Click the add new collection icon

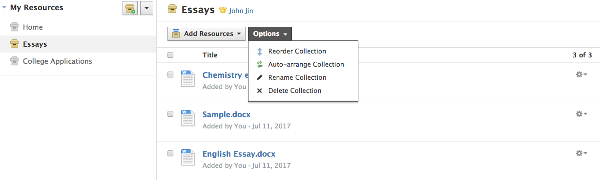pos(130,8)
